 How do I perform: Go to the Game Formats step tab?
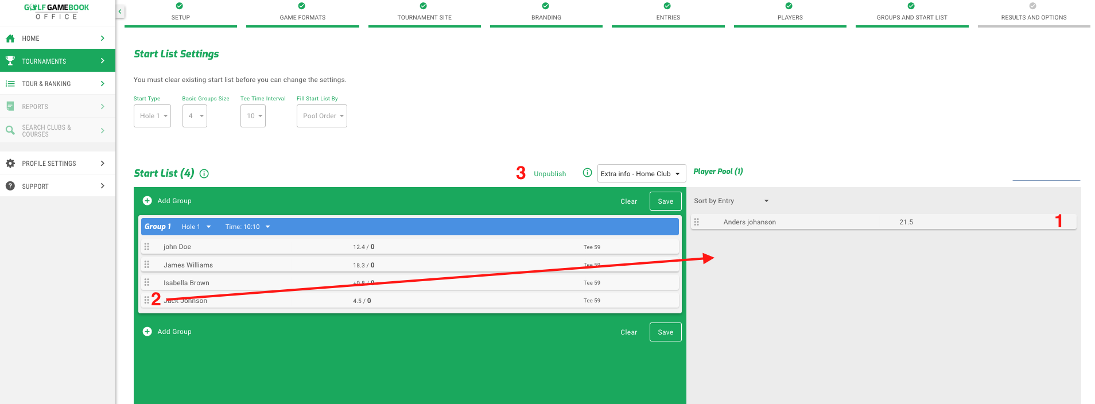point(302,13)
